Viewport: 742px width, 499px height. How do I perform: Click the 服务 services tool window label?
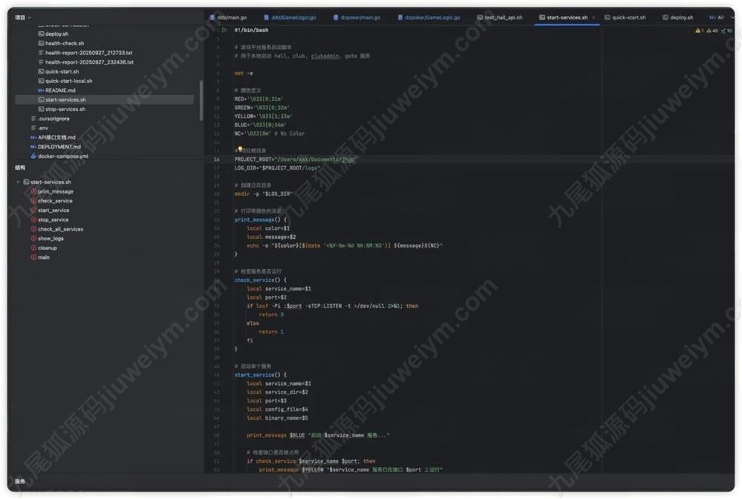click(20, 481)
